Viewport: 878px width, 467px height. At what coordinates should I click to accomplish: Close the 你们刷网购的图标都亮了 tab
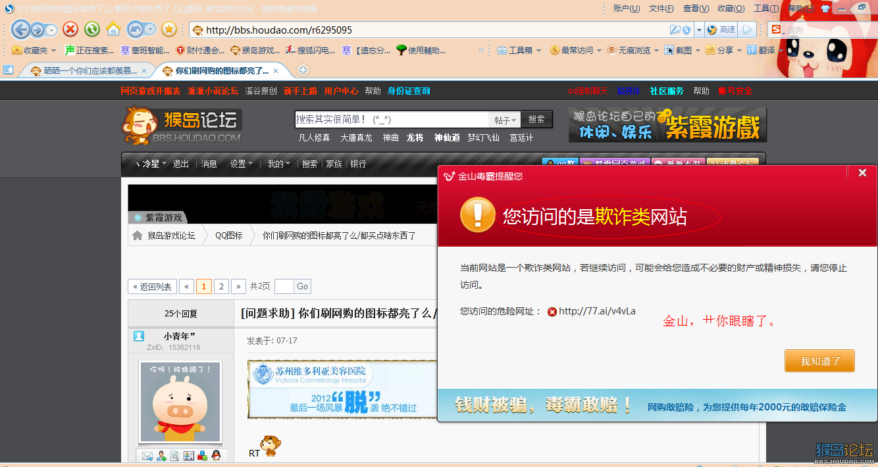point(276,71)
